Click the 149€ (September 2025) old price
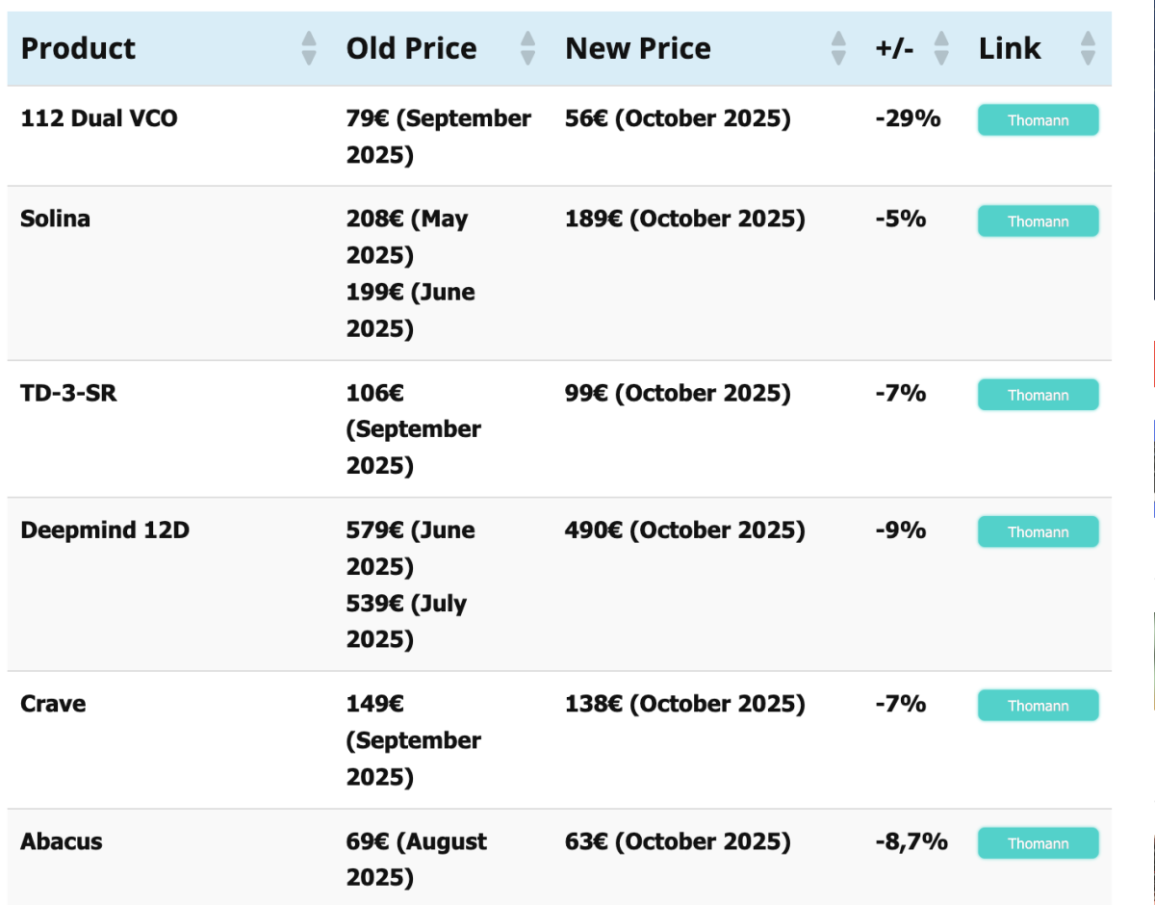The image size is (1155, 905). point(414,740)
